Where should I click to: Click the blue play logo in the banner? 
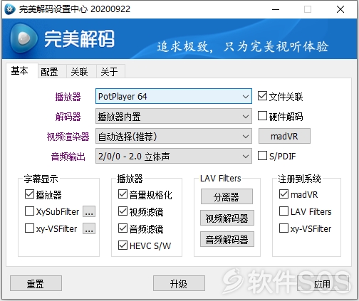point(24,38)
